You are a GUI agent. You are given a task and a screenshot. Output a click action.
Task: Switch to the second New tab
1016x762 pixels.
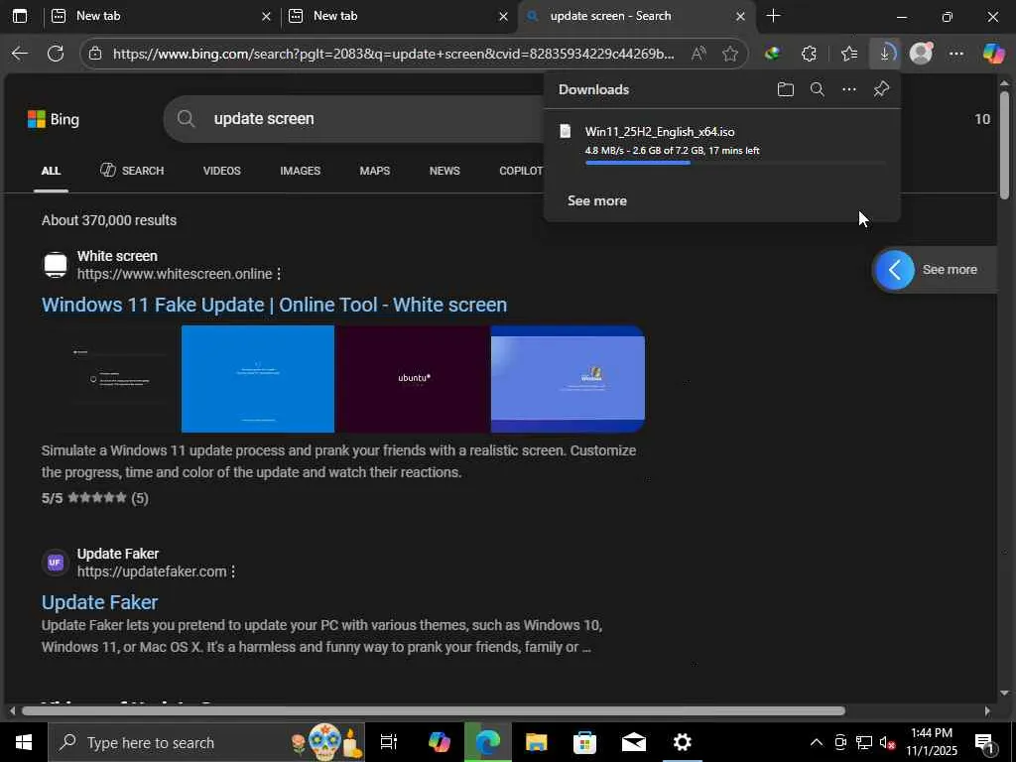[x=399, y=16]
